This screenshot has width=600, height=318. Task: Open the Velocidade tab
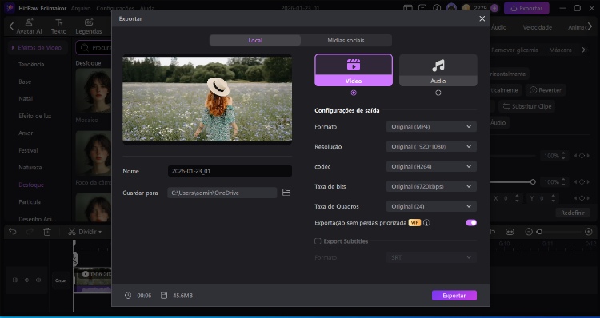pos(538,27)
